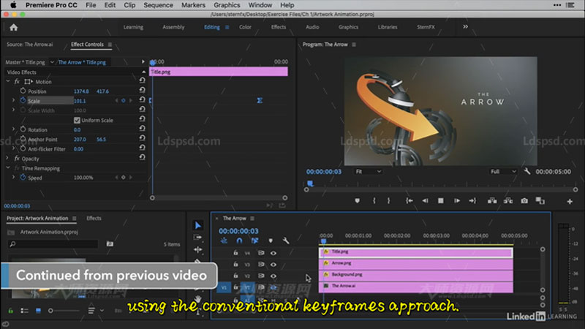This screenshot has width=585, height=329.
Task: Open the Graphics menu in menu bar
Action: (x=227, y=5)
